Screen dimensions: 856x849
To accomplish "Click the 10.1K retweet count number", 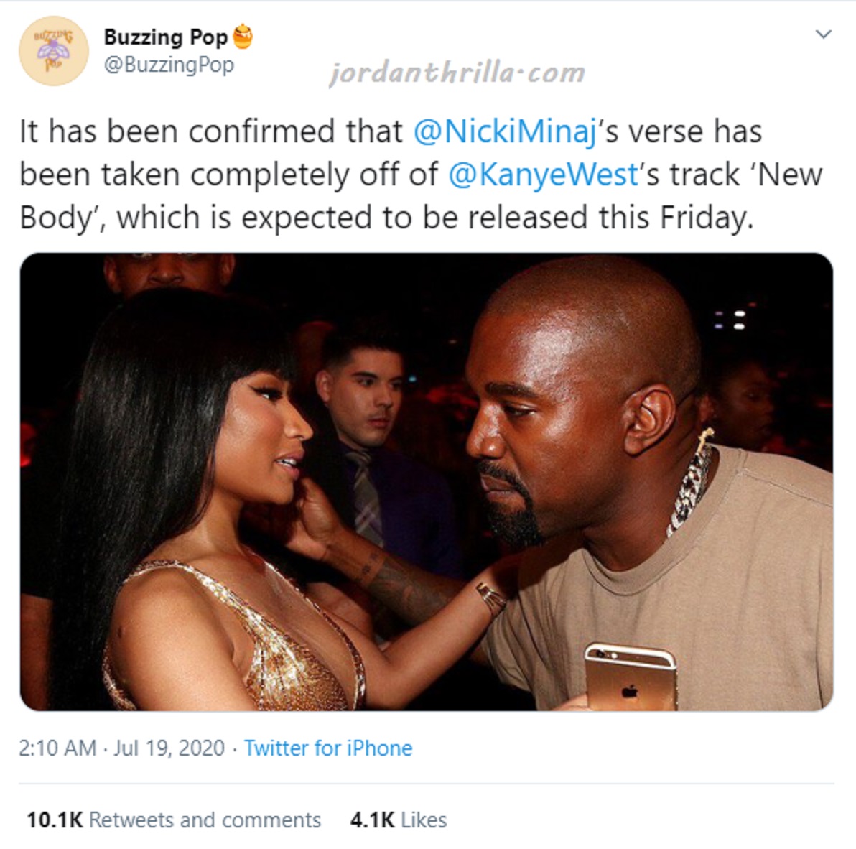I will [x=55, y=820].
